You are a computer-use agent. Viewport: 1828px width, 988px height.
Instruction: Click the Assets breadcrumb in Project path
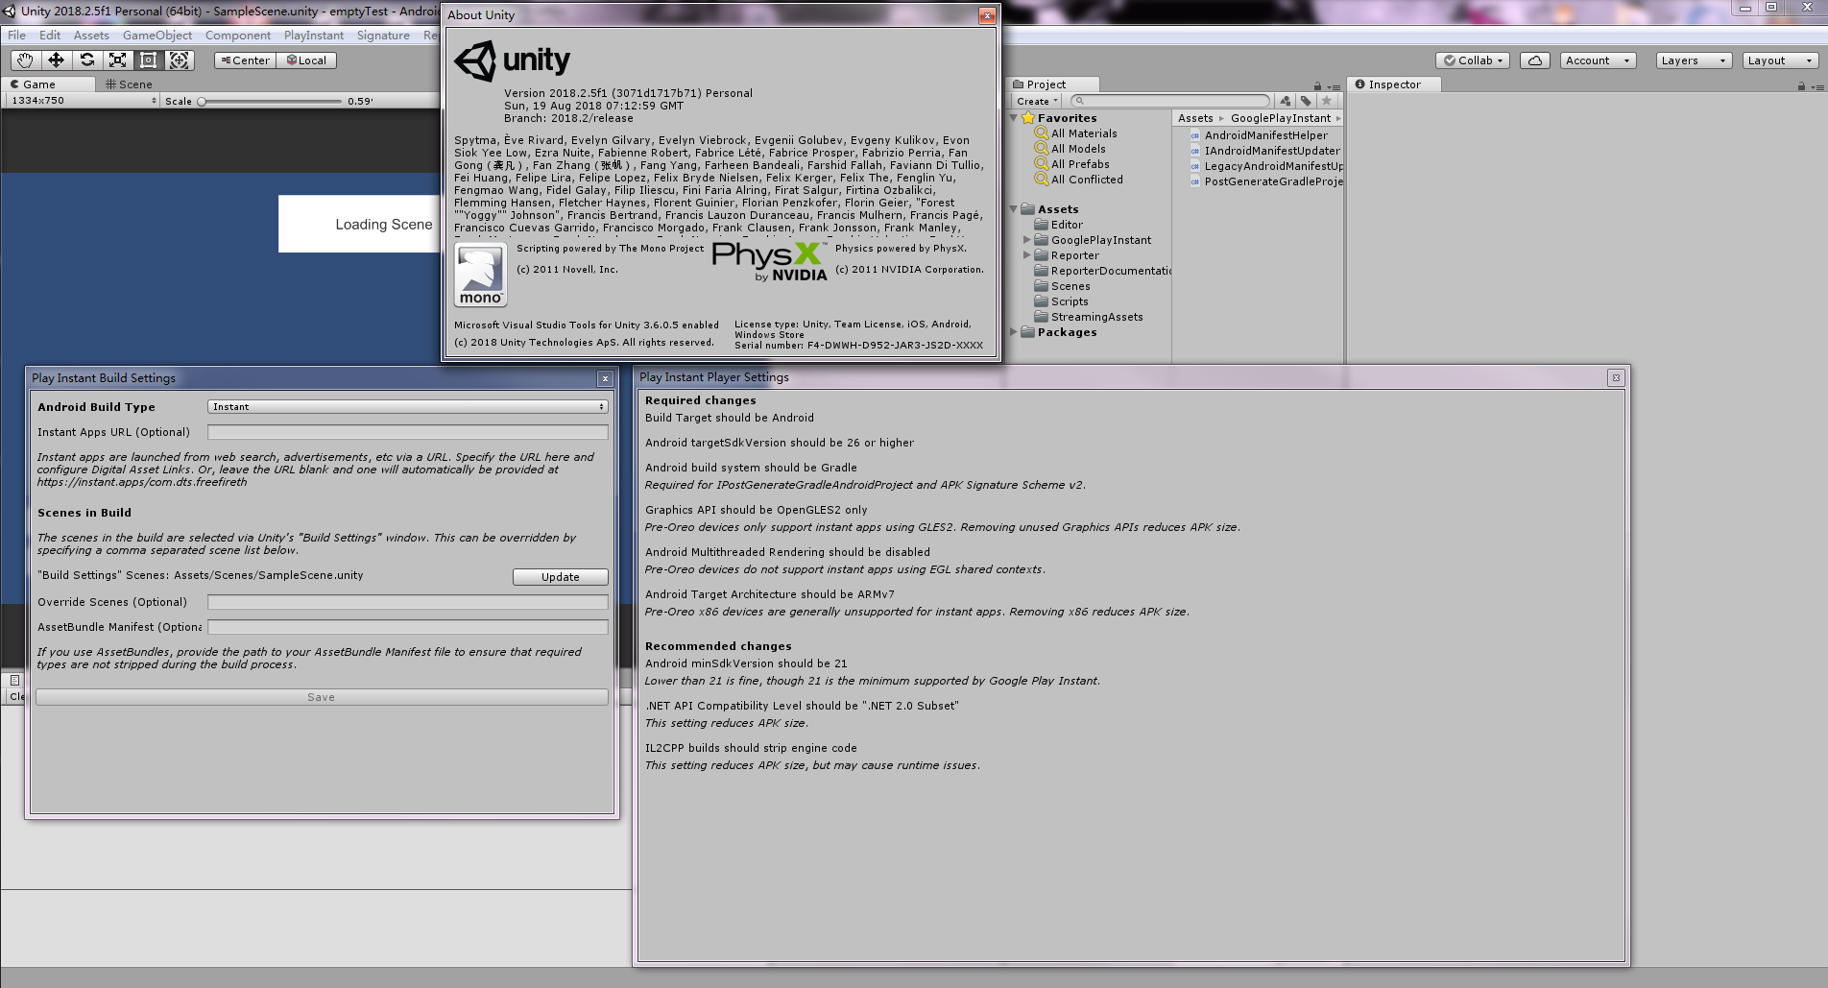1195,118
